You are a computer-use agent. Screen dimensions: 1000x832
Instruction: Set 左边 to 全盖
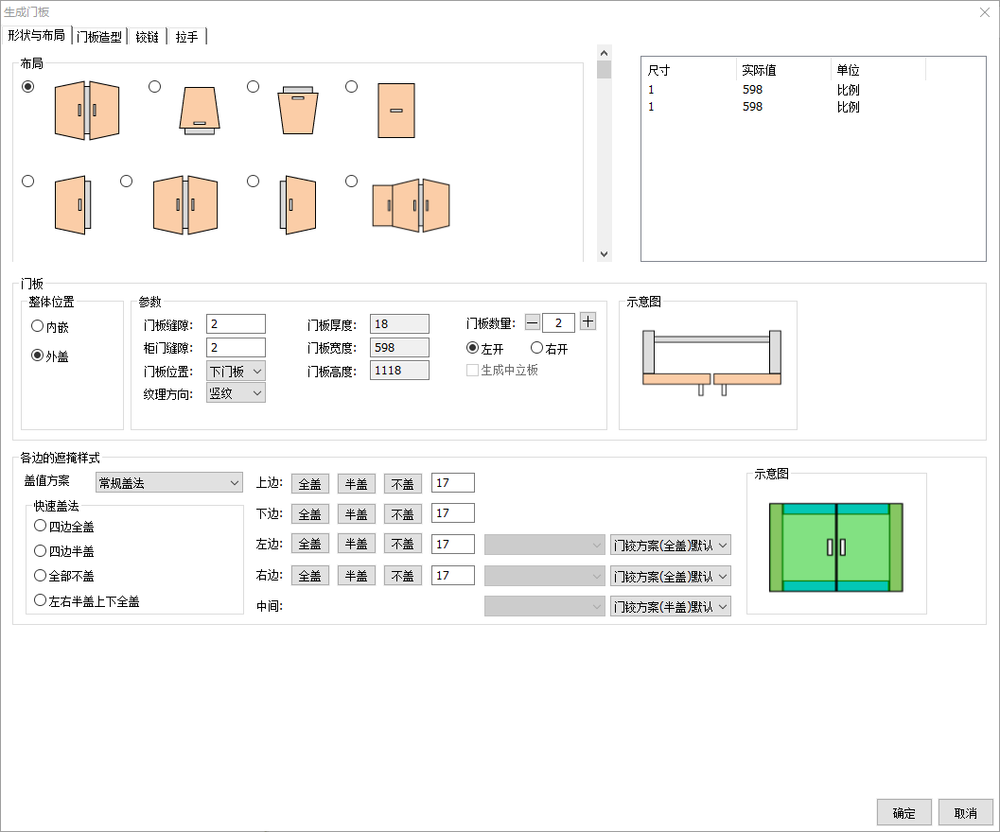(310, 544)
